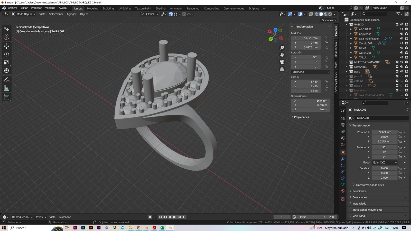Pick the Measure tool
The width and height of the screenshot is (411, 231).
6,88
